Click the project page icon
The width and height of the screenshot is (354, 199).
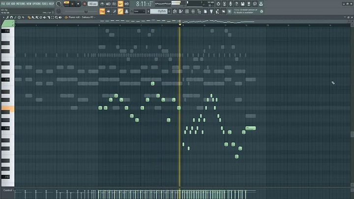pos(205,11)
